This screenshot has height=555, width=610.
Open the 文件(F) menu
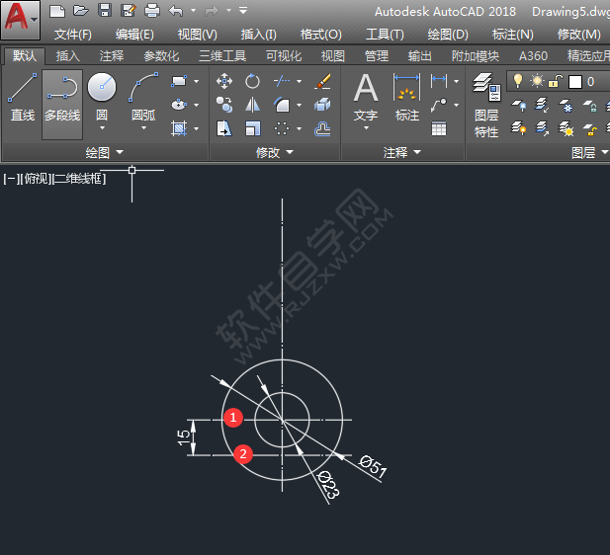point(72,34)
